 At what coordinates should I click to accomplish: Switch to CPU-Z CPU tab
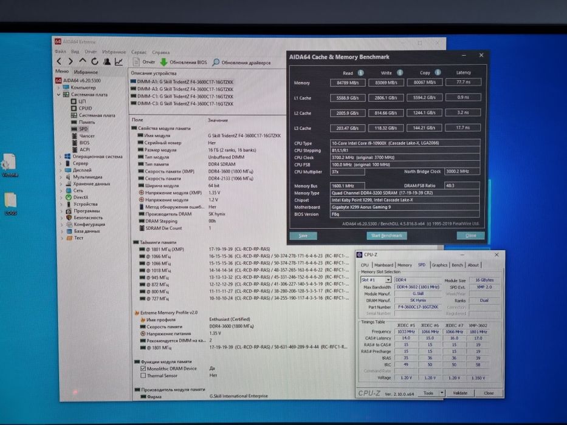pyautogui.click(x=365, y=265)
